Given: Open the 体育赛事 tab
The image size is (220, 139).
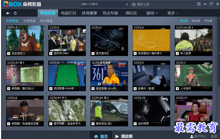Looking at the screenshot, I should coord(89,13).
